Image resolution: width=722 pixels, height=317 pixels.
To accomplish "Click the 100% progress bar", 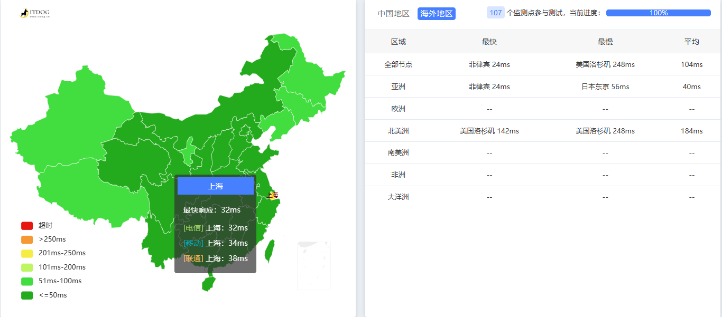I will (658, 13).
